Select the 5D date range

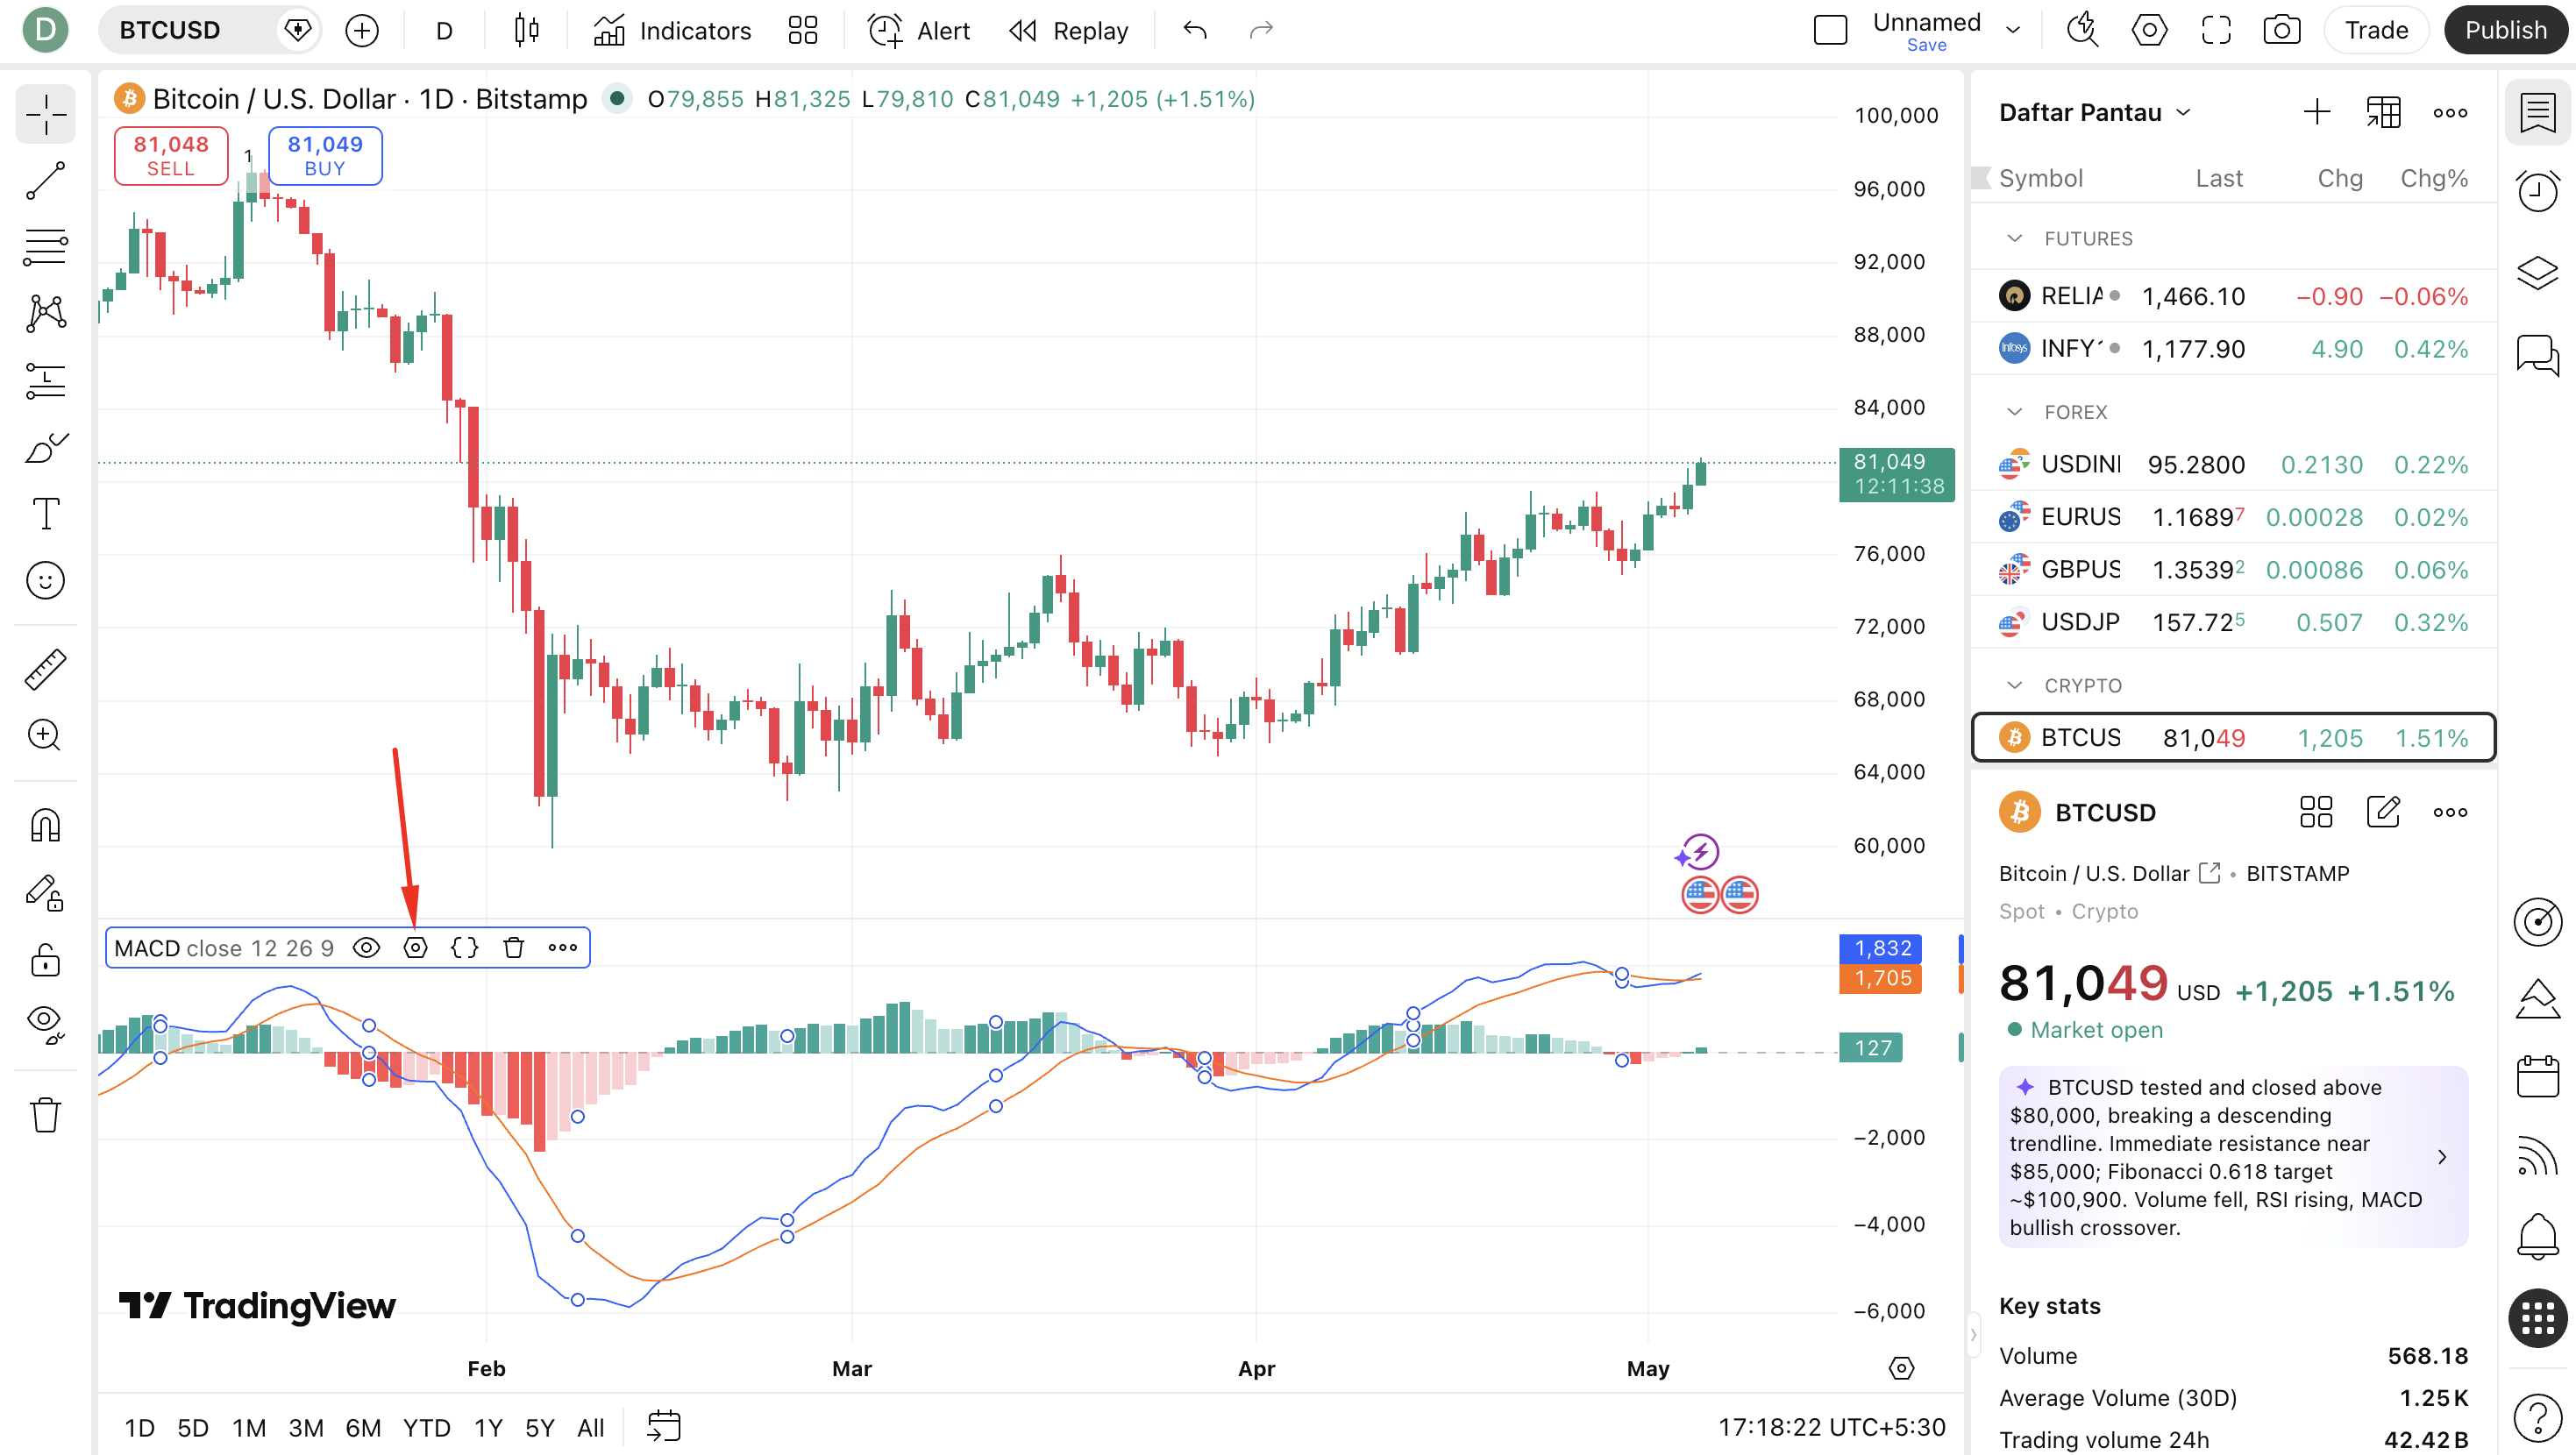pos(193,1427)
